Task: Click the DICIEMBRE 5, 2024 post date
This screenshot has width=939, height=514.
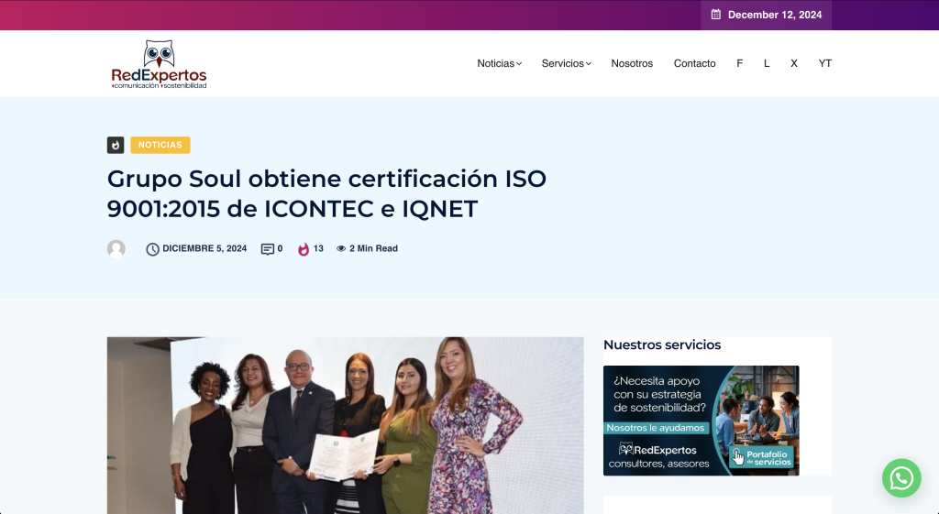Action: pos(204,248)
